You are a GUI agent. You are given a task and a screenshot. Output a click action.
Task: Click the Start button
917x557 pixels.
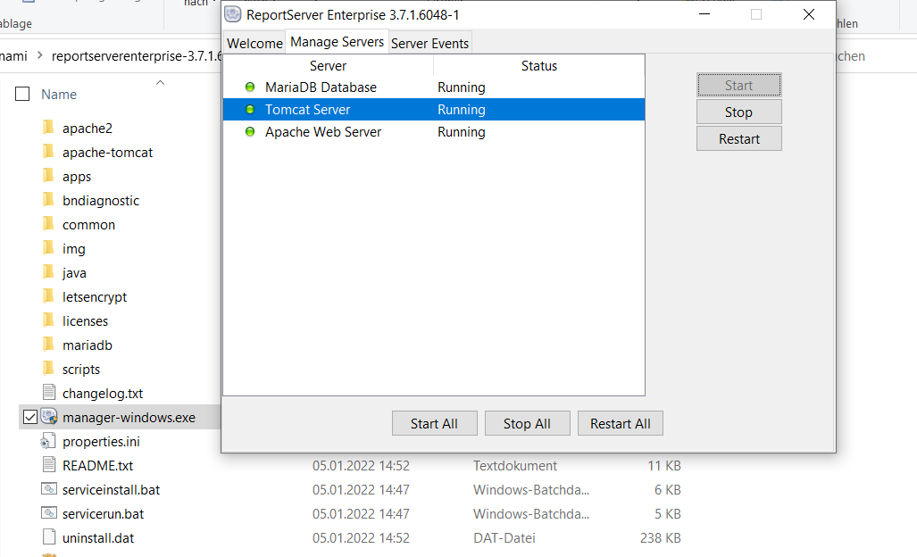[738, 86]
